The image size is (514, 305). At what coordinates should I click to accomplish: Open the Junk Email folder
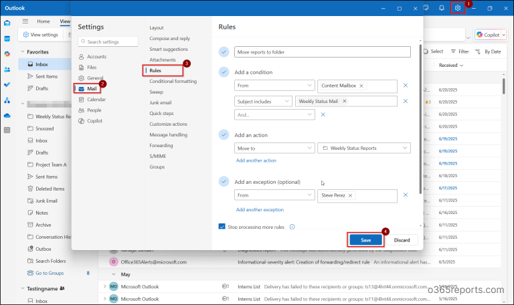(42, 201)
